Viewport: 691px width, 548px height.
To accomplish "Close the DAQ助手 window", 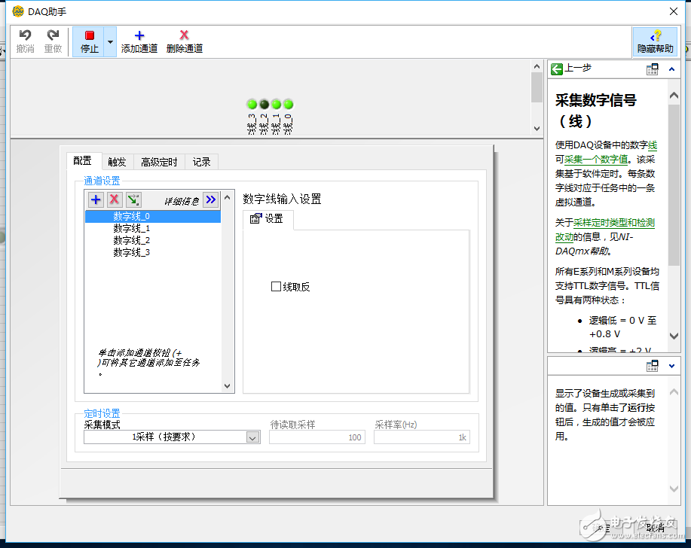I will (674, 11).
